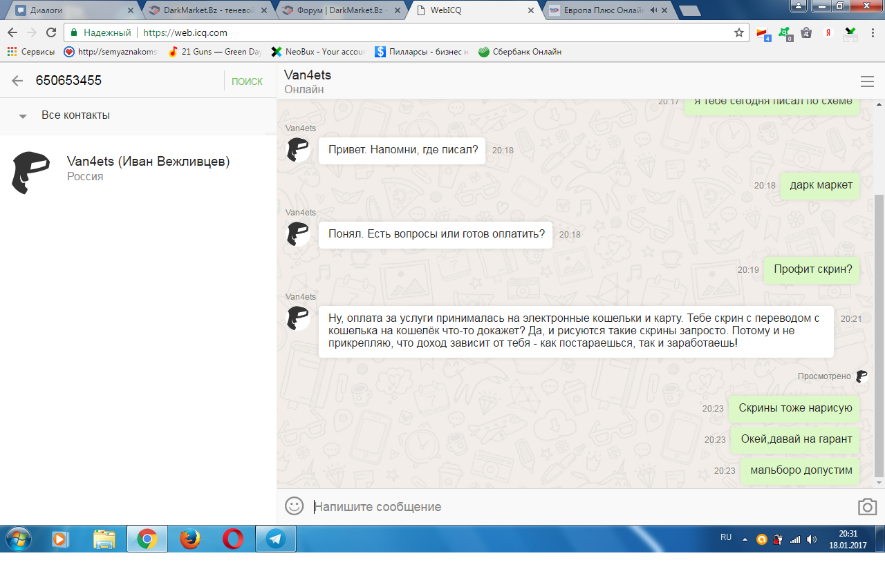
Task: Switch to the "DarkMarket.Bz - теневой" tab
Action: point(209,10)
